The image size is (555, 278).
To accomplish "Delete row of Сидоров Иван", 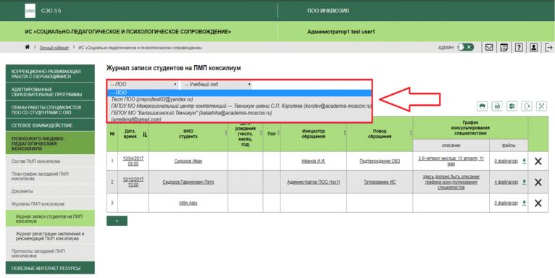I will 538,161.
